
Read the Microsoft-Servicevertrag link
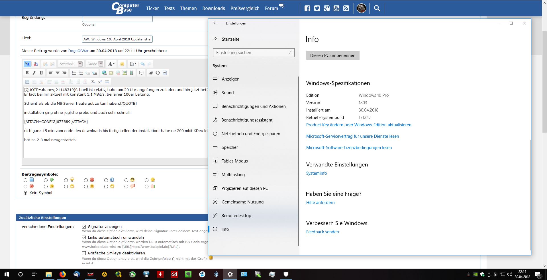(352, 136)
